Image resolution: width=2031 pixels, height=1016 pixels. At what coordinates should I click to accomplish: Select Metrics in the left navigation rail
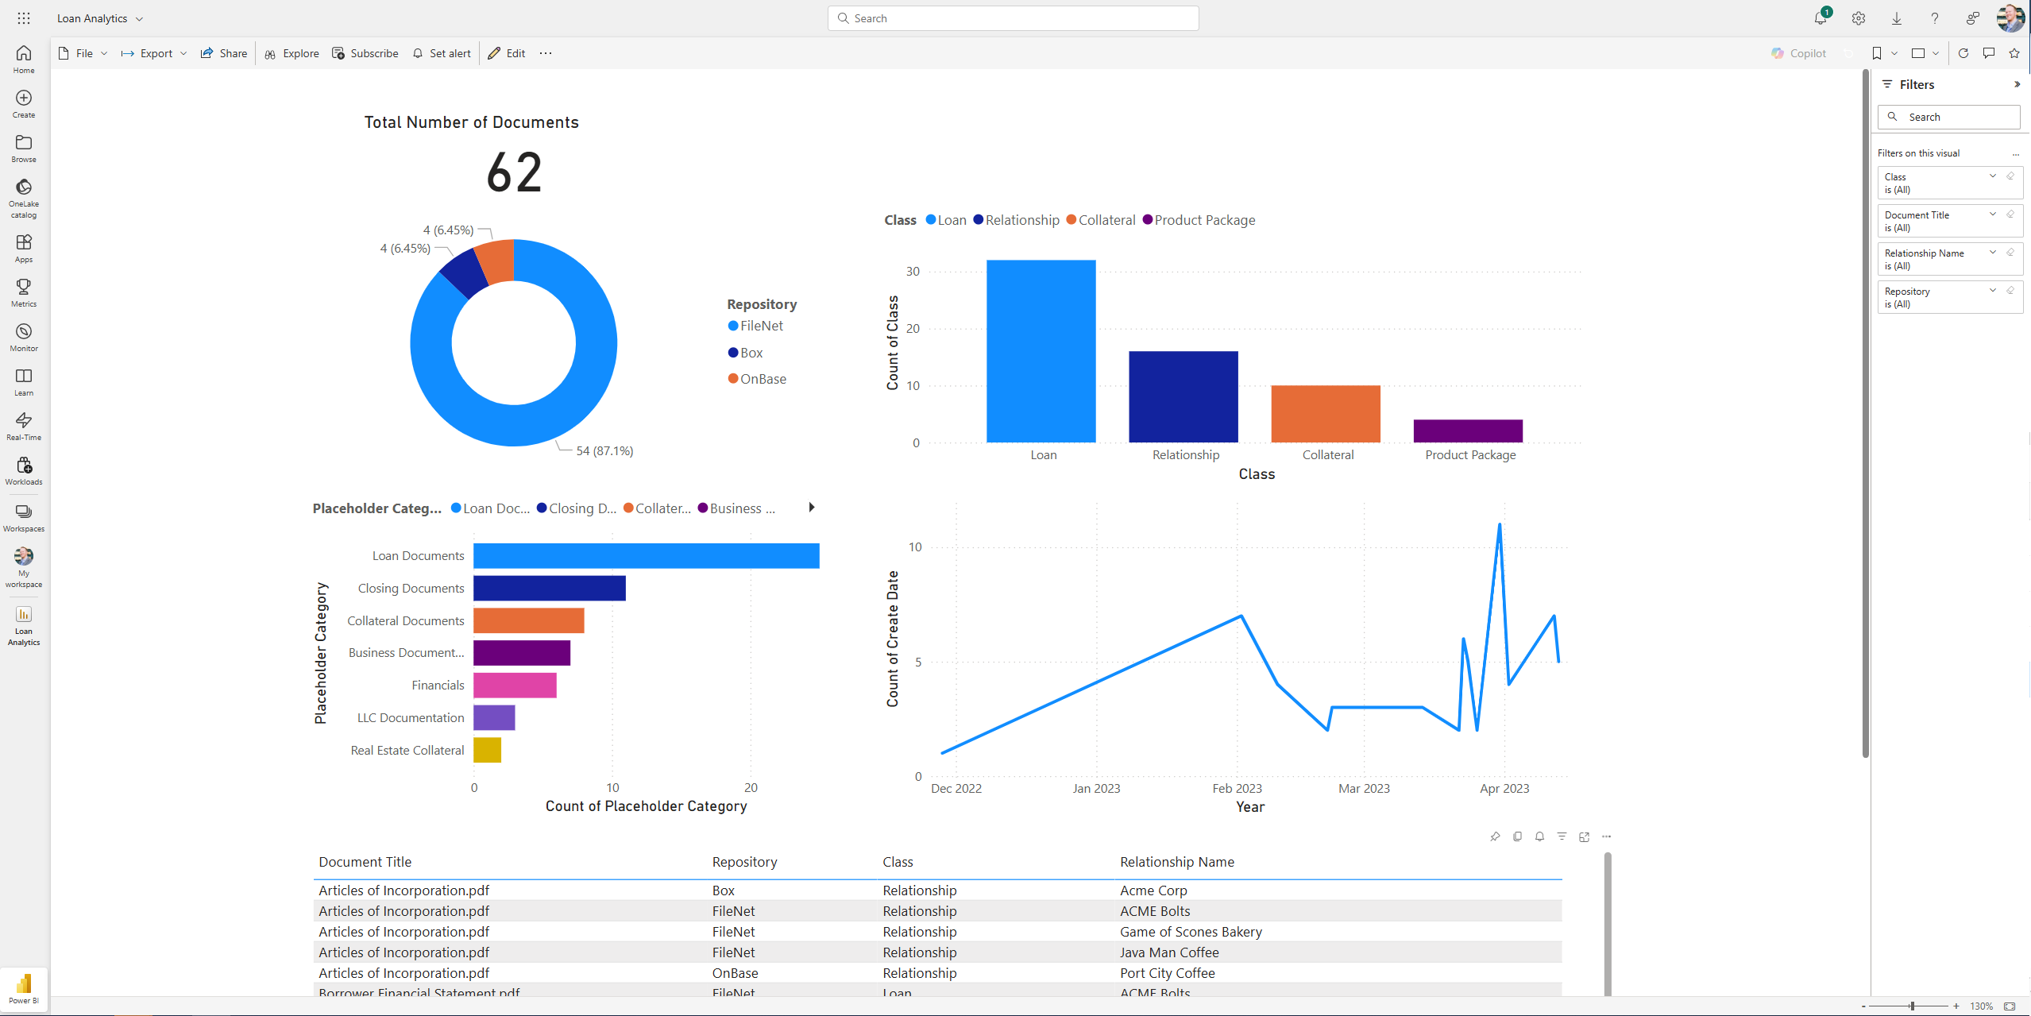point(23,292)
